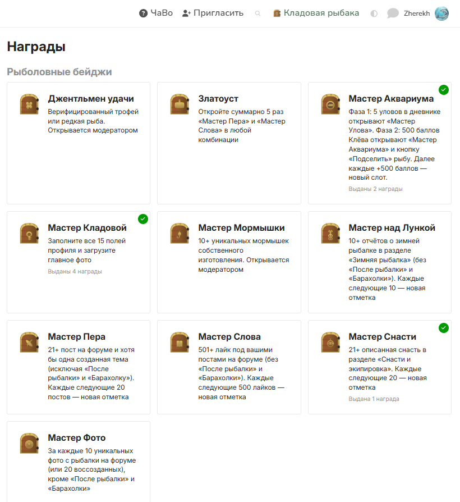Click the green checkmark on Мастер Аквариума

(x=443, y=90)
